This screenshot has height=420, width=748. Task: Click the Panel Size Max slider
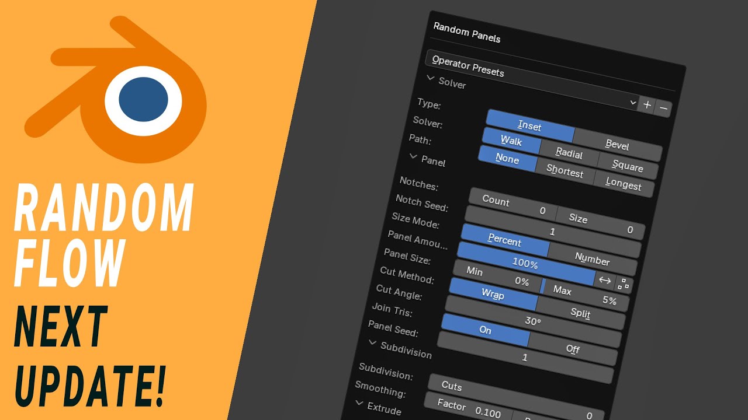[585, 295]
